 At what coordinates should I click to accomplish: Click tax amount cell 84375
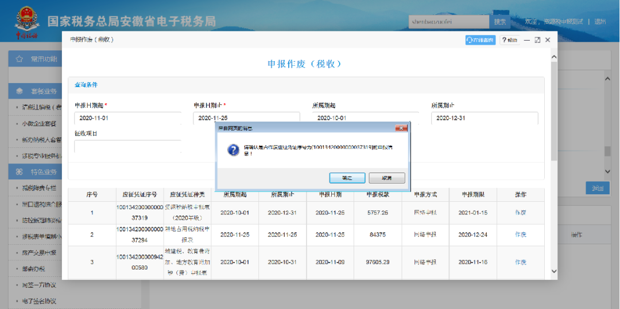coord(378,234)
